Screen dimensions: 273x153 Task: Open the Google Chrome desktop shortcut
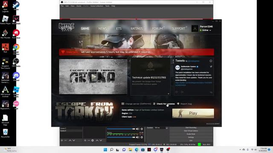click(16, 49)
